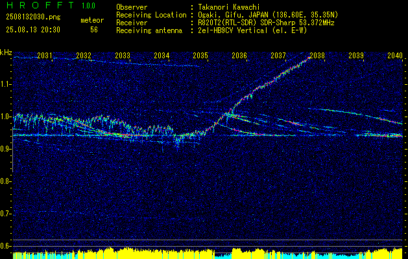Click the HROFFT program title

pos(40,5)
